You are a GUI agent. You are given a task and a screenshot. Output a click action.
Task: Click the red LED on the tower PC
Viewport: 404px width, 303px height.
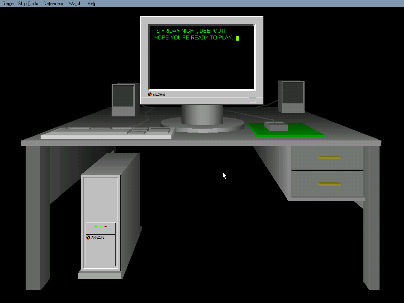point(105,226)
